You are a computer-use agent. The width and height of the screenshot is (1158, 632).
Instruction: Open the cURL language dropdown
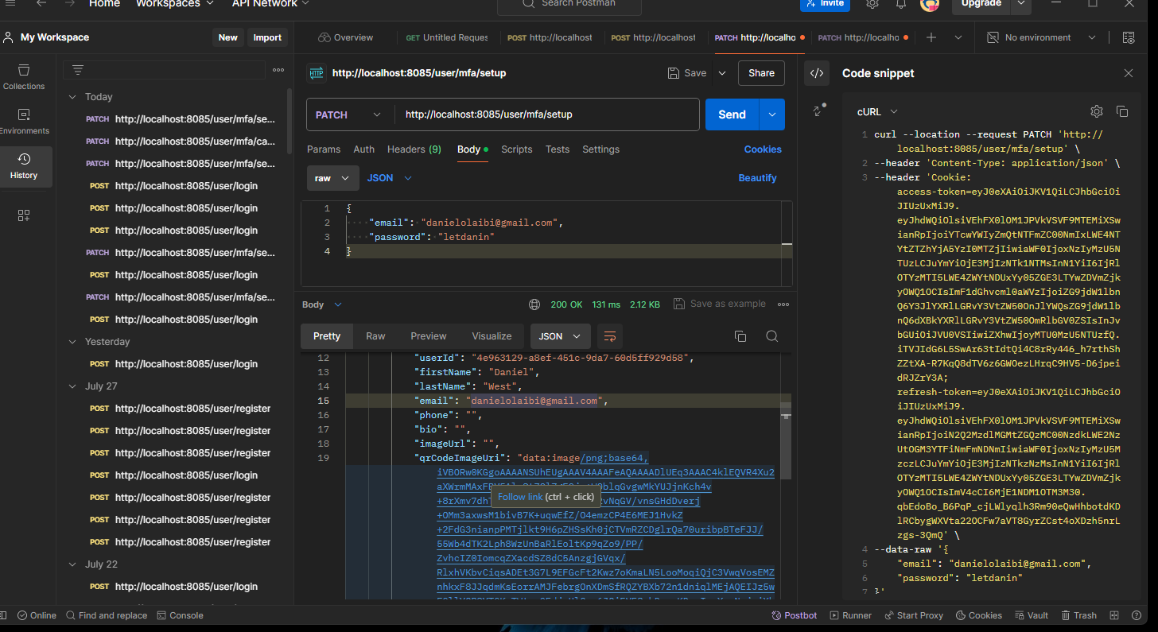coord(877,112)
